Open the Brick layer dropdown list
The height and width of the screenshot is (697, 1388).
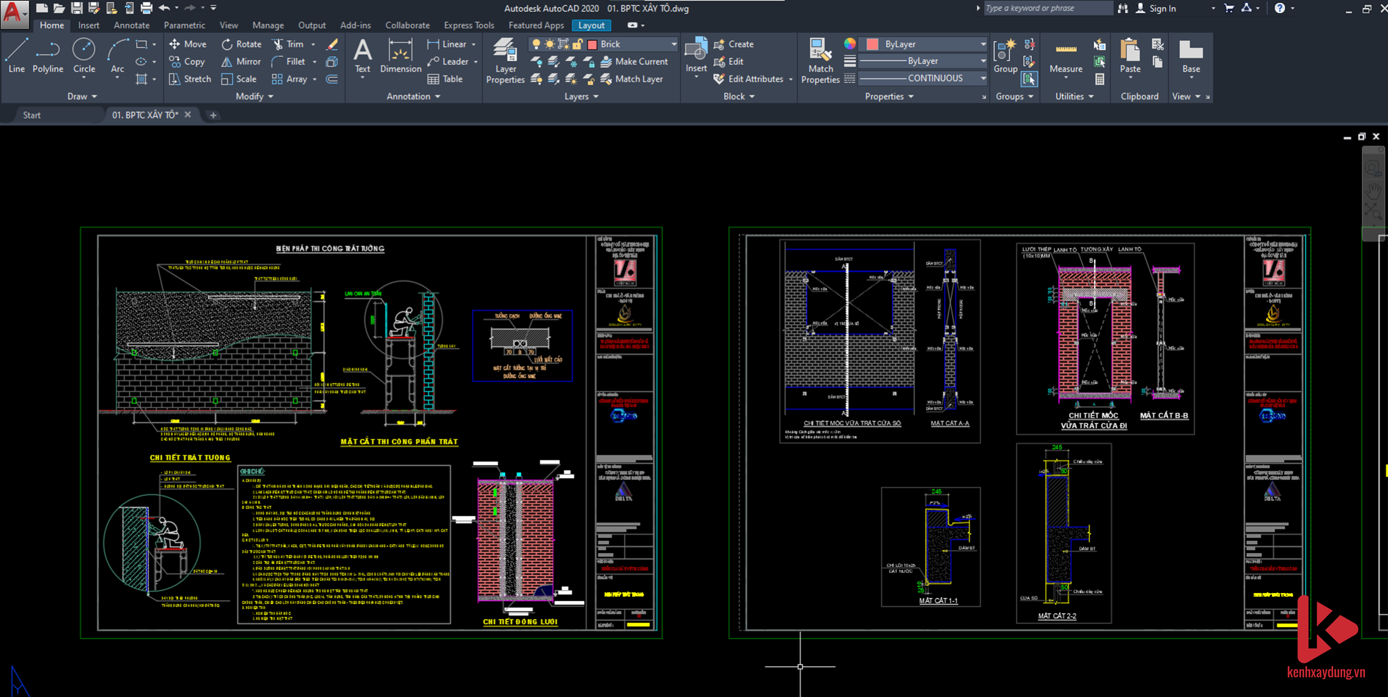click(674, 44)
